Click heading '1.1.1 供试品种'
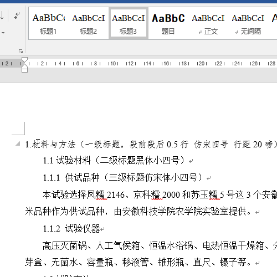Image resolution: width=277 pixels, height=277 pixels. (x=71, y=177)
